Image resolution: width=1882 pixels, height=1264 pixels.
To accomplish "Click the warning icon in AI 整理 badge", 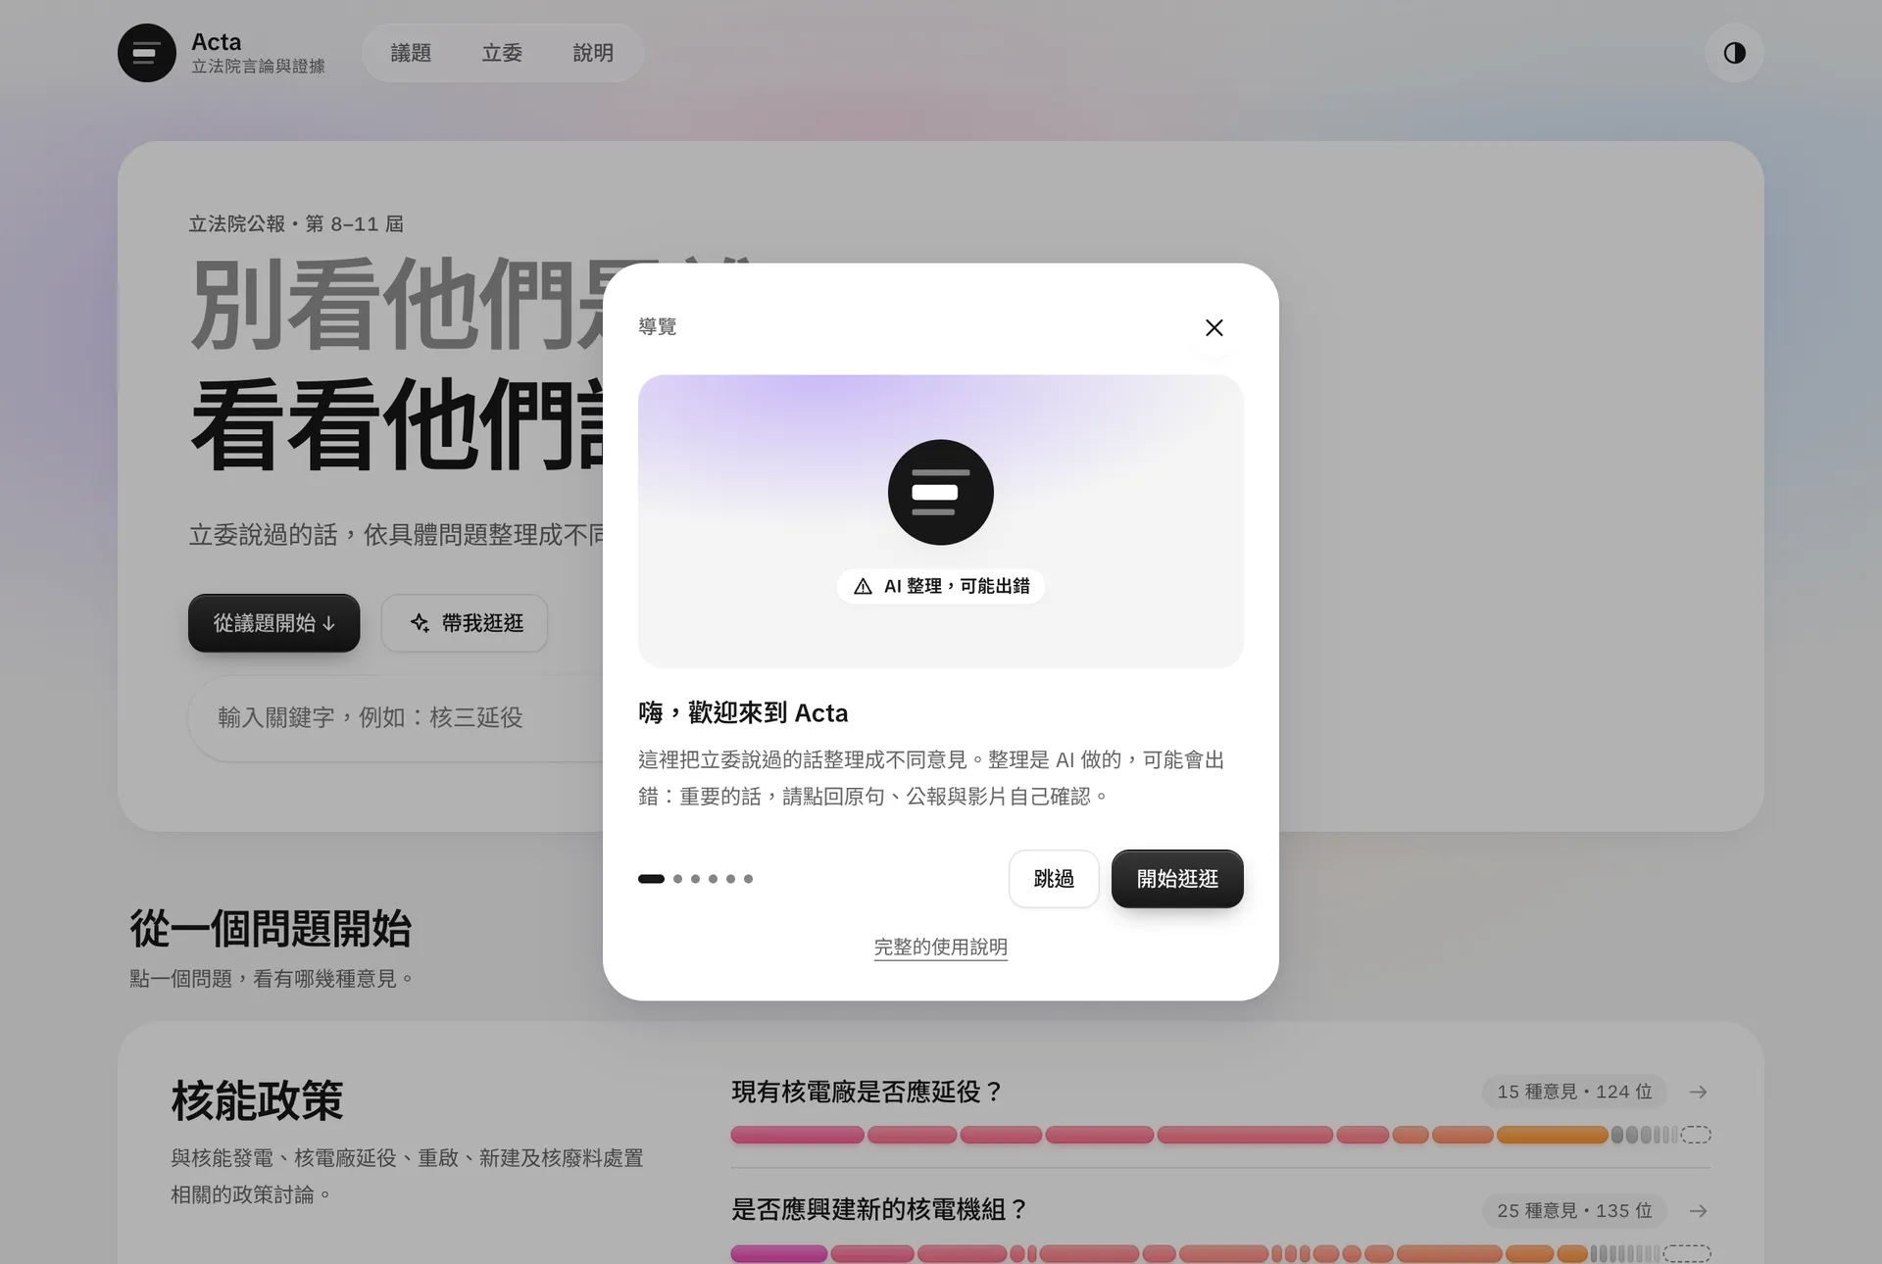I will (x=863, y=586).
